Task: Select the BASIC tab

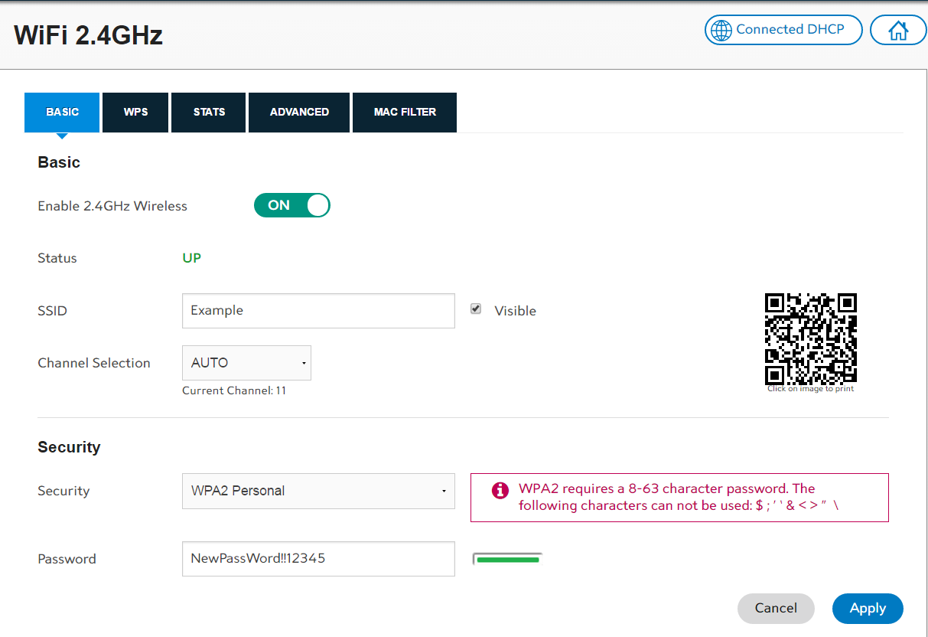Action: coord(62,112)
